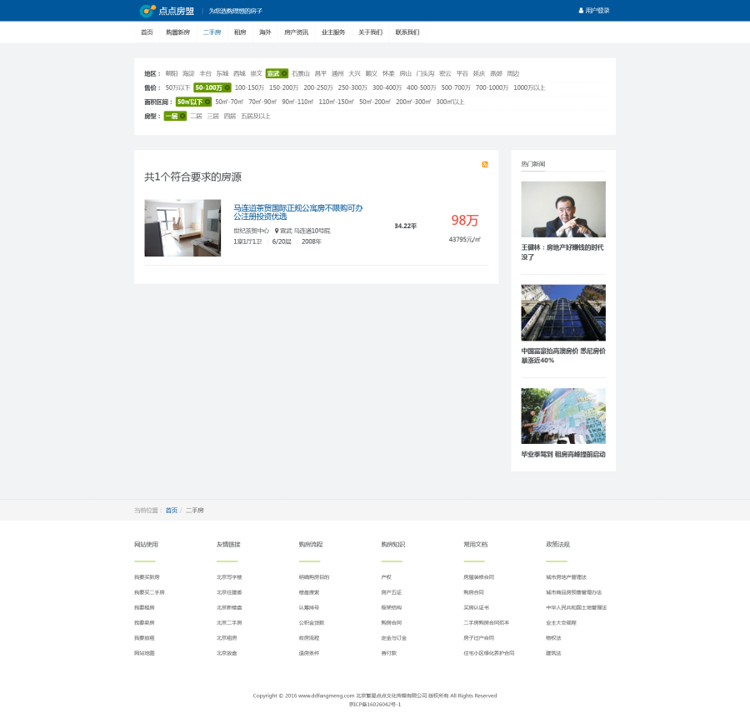Open the 我要买二手房 footer link
Image resolution: width=750 pixels, height=713 pixels.
coord(149,592)
